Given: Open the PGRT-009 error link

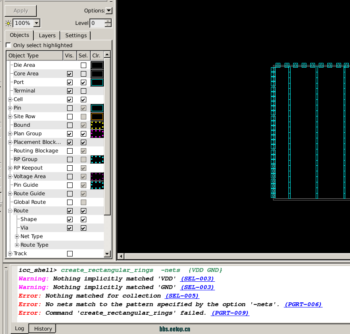Looking at the screenshot, I should [230, 313].
